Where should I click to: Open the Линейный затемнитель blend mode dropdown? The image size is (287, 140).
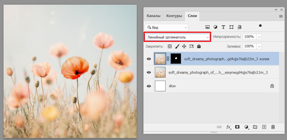(x=177, y=37)
